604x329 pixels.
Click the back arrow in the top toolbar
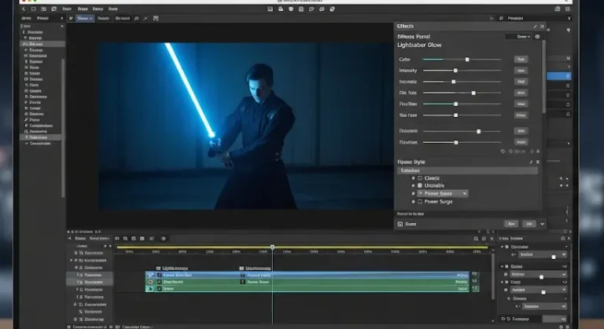[x=24, y=9]
